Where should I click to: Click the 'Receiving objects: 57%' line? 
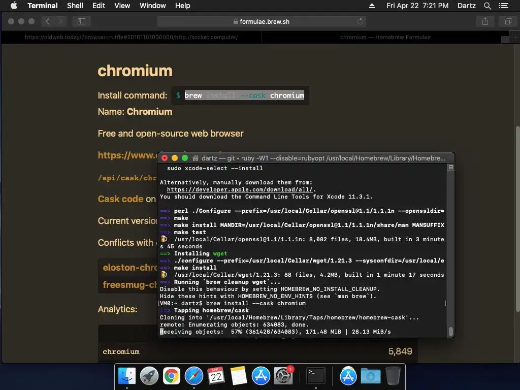tap(275, 332)
